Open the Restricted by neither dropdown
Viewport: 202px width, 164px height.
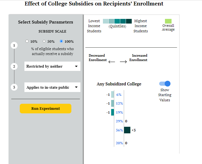(x=52, y=66)
